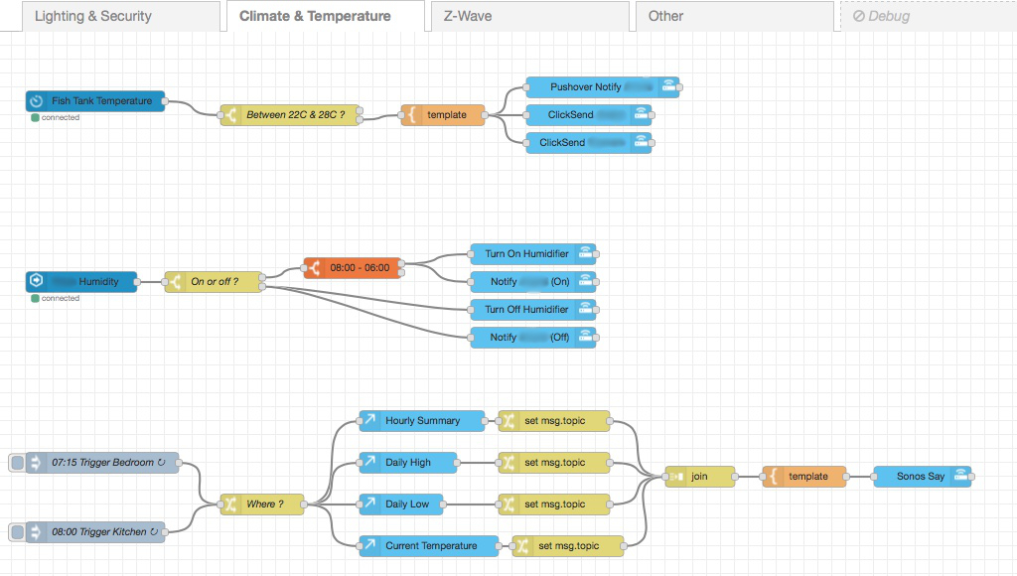Image resolution: width=1017 pixels, height=576 pixels.
Task: Click the Turn On Humidifier label
Action: [526, 253]
